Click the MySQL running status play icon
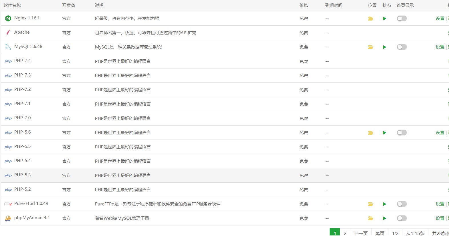The height and width of the screenshot is (236, 449). (384, 47)
